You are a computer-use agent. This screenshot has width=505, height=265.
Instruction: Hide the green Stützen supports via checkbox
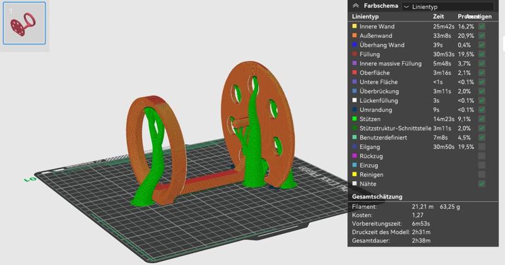pos(482,119)
